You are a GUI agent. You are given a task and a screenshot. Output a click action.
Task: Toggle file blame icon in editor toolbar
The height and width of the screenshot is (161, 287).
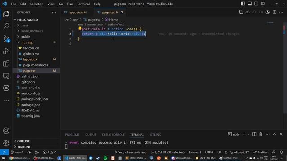(268, 12)
